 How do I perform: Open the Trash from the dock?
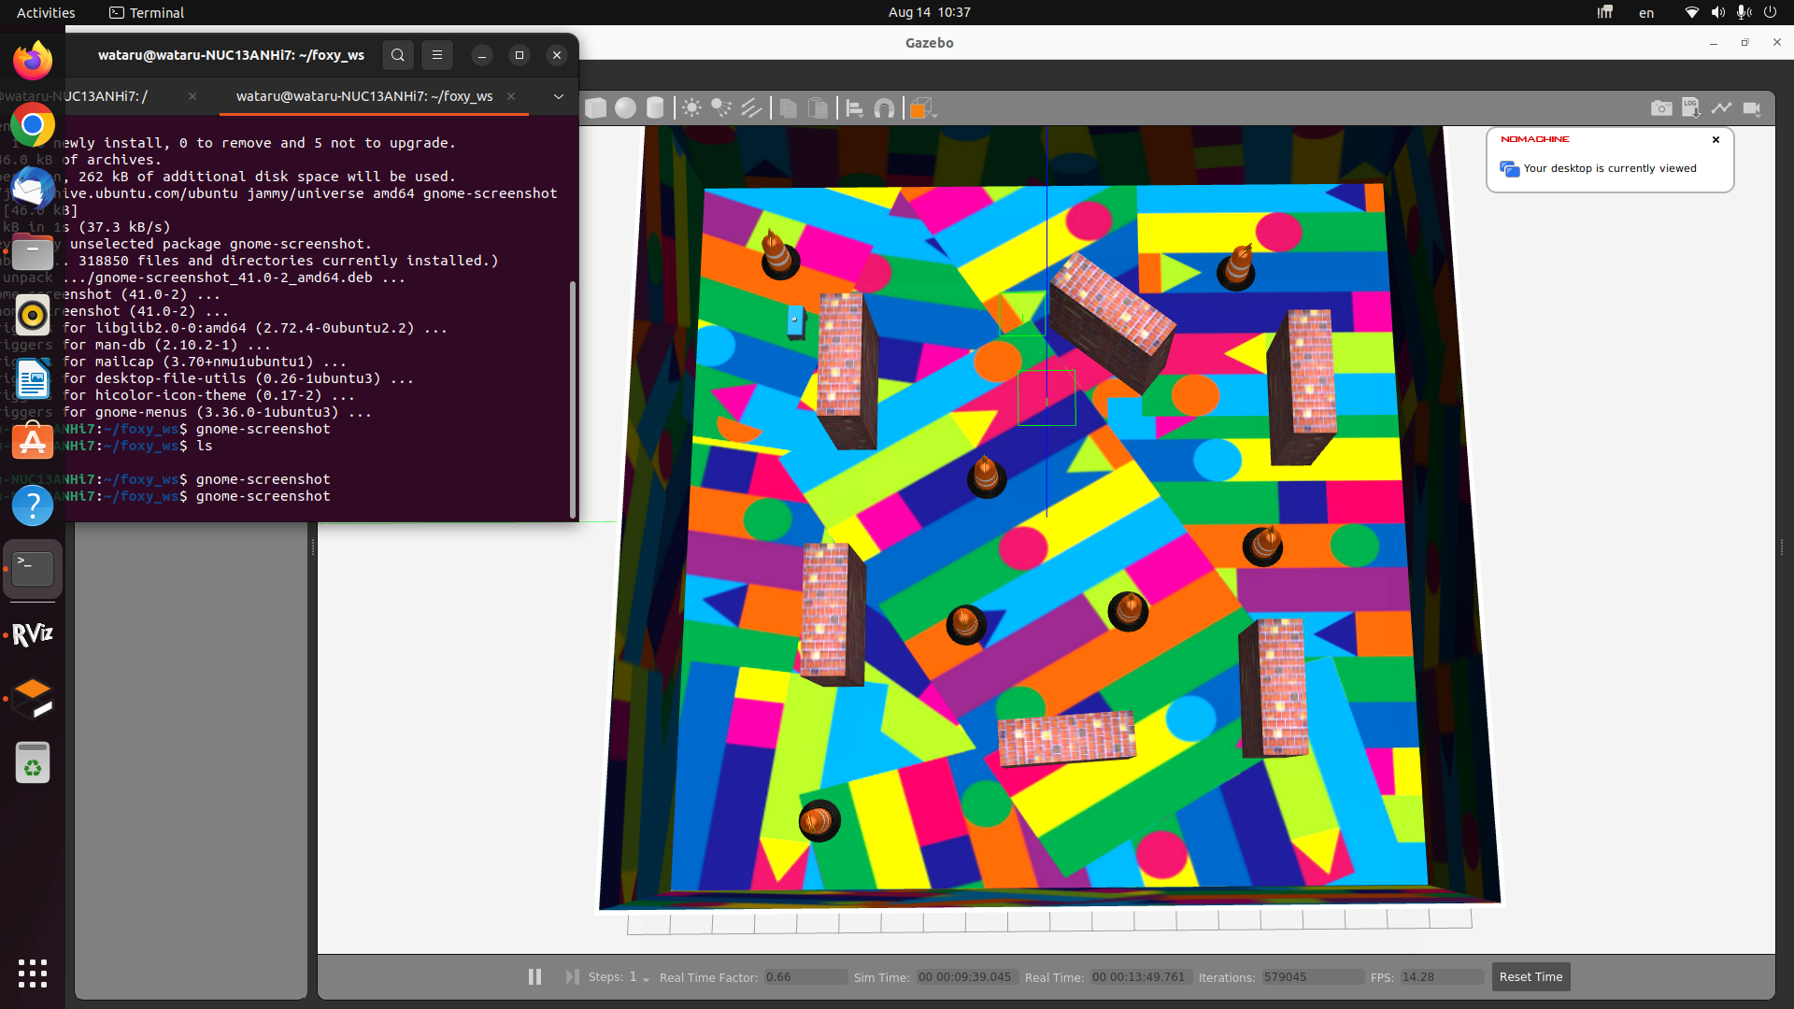click(33, 762)
